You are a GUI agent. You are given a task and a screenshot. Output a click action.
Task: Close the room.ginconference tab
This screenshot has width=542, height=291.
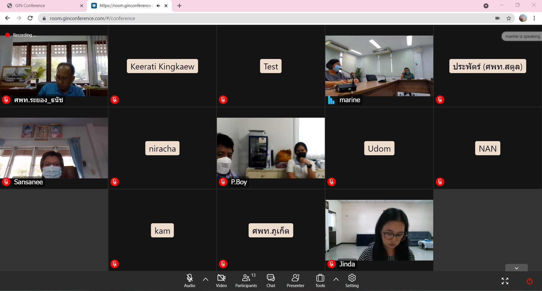point(166,6)
